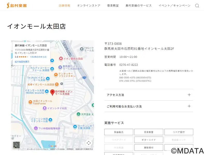Click the Joshin Ota shopping marker
Image resolution: width=207 pixels, height=155 pixels.
(50, 120)
